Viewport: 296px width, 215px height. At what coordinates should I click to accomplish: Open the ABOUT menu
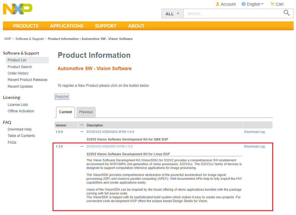coord(136,26)
